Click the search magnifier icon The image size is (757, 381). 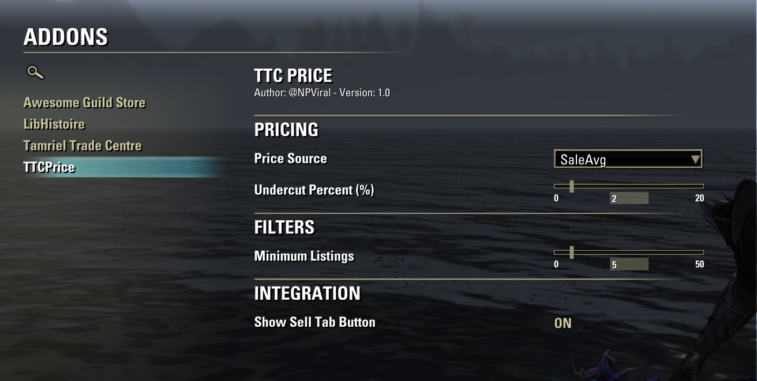tap(35, 73)
